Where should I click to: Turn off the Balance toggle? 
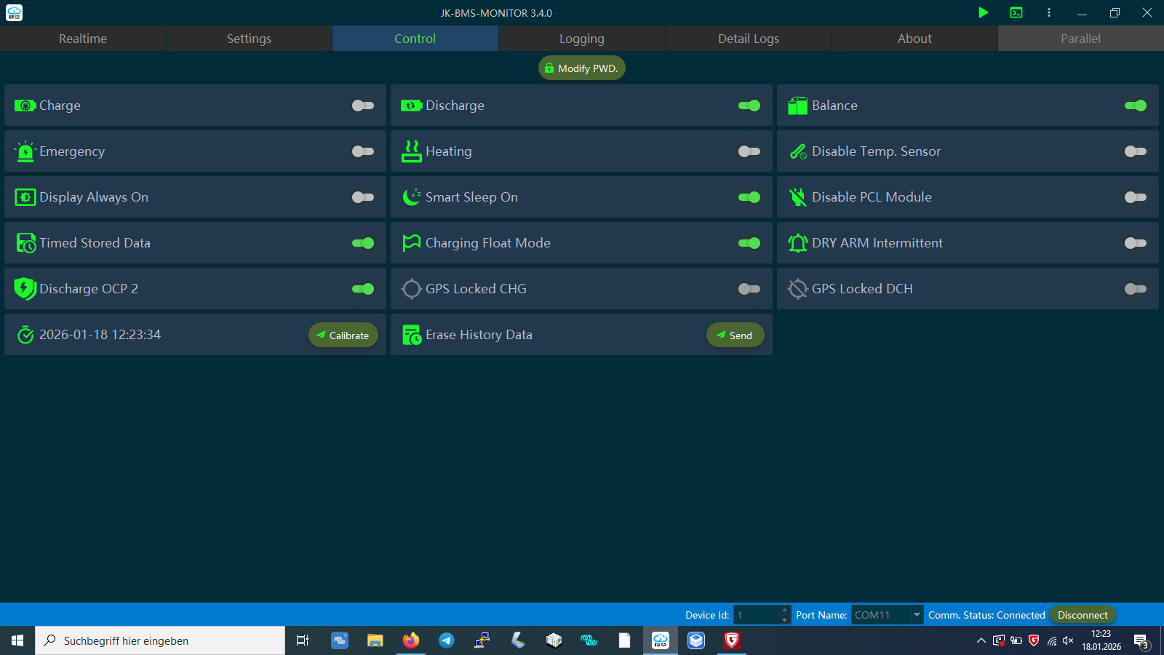1135,106
